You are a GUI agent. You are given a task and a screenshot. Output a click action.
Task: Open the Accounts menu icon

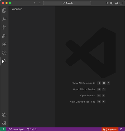(4, 115)
